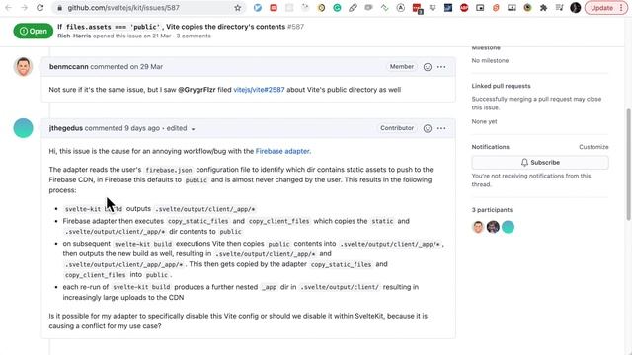Open options menu on benmccann's comment
Screen dimensions: 632x355
[x=441, y=67]
